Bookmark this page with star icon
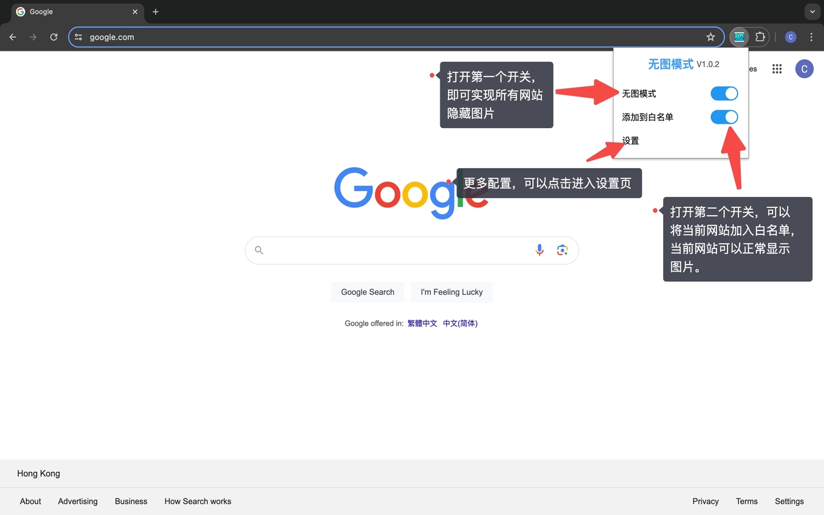 pyautogui.click(x=711, y=37)
